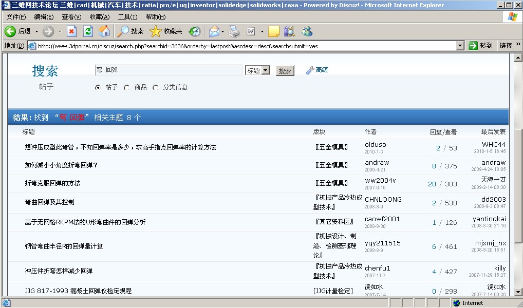Click the scrollbar up arrow
The width and height of the screenshot is (523, 308).
click(518, 57)
